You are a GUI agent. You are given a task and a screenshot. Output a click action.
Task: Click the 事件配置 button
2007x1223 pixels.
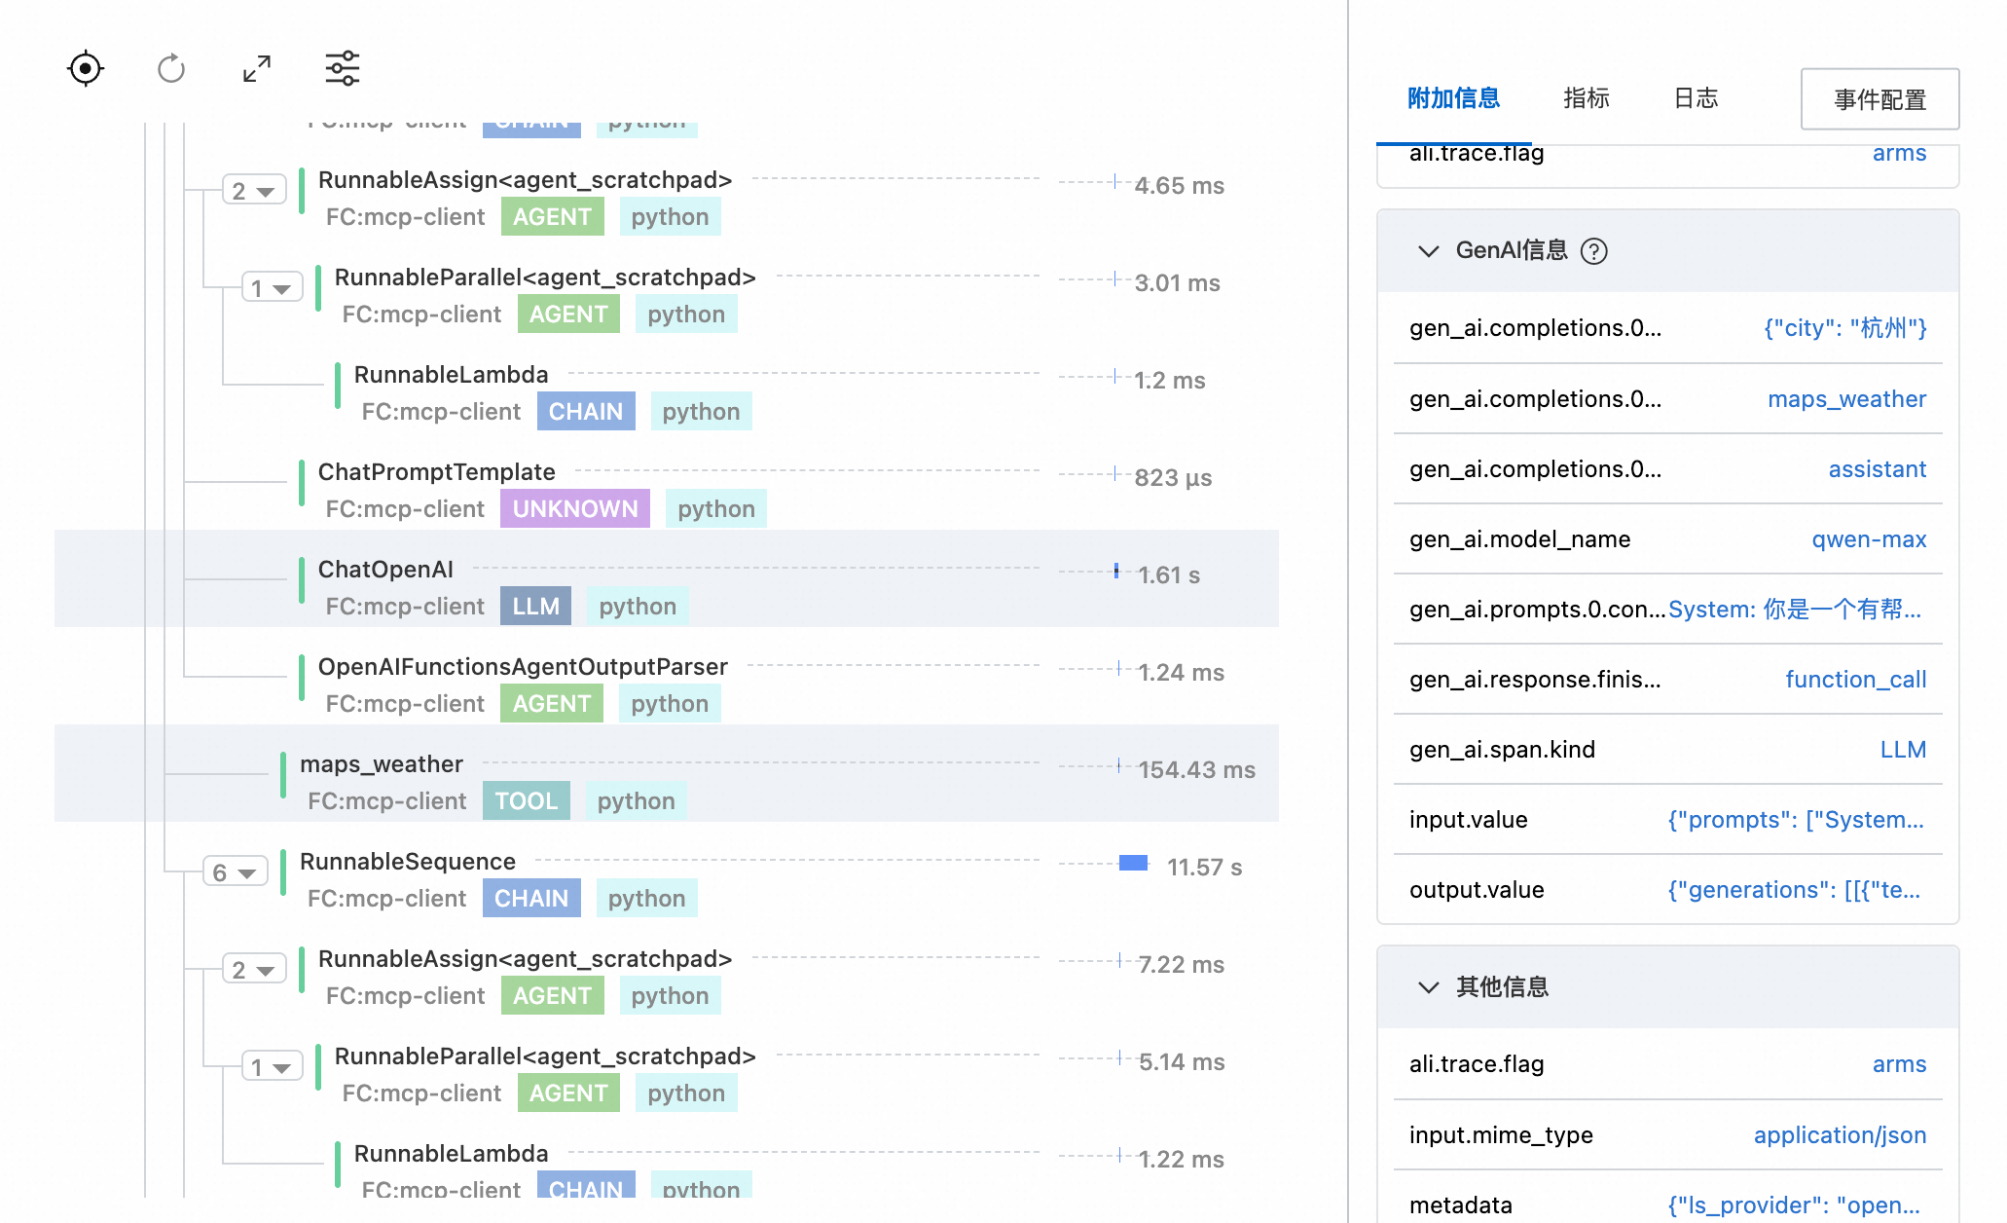tap(1879, 99)
